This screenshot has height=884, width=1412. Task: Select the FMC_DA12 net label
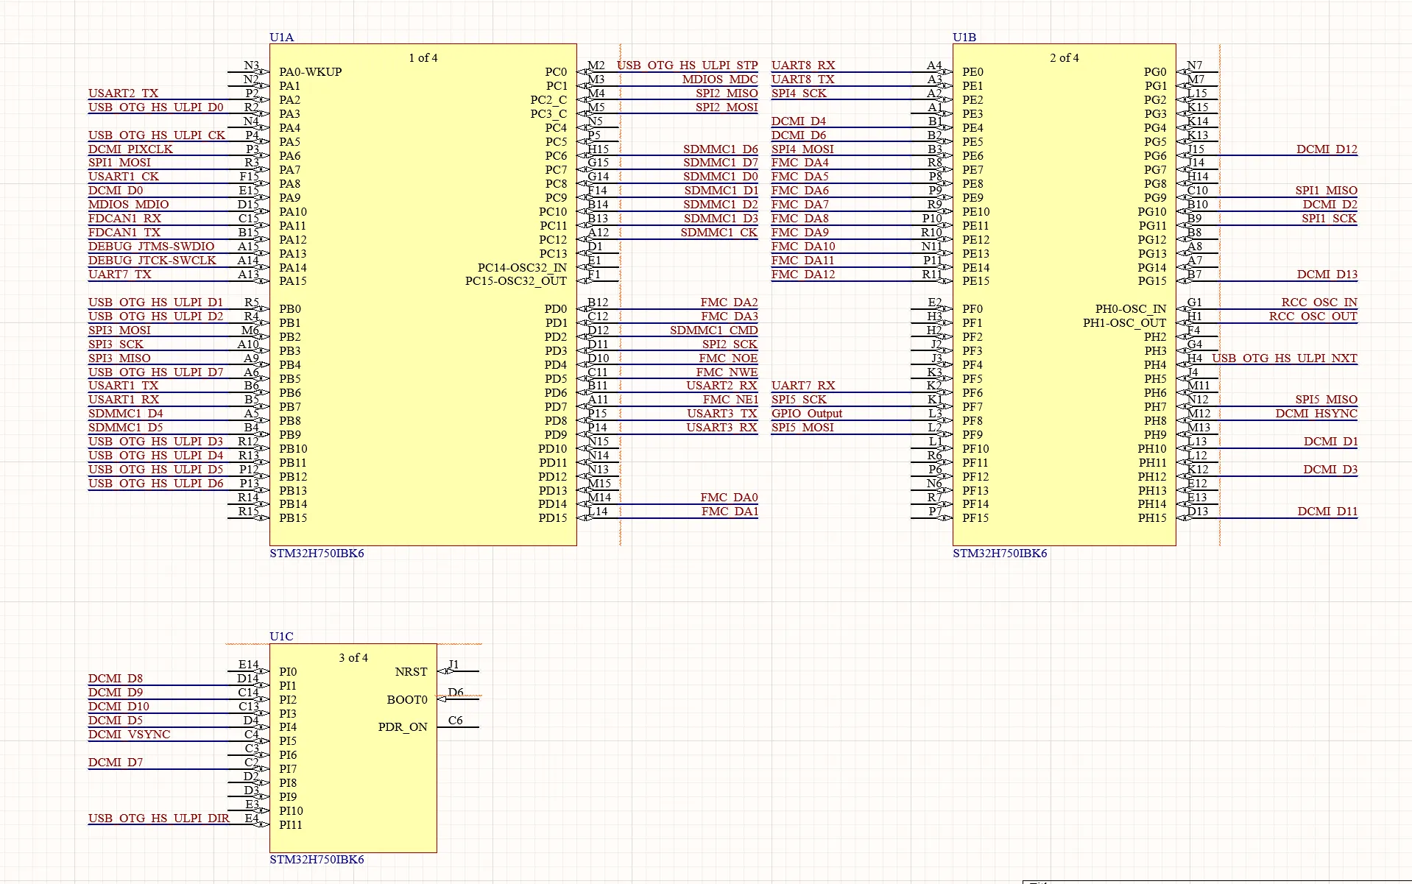(803, 274)
